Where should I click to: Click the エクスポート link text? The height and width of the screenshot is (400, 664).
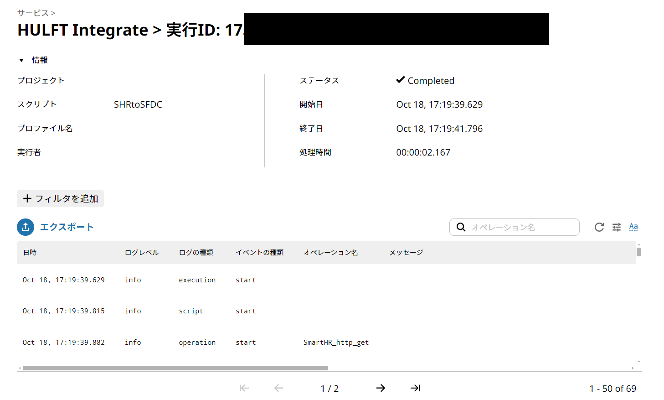pos(67,227)
